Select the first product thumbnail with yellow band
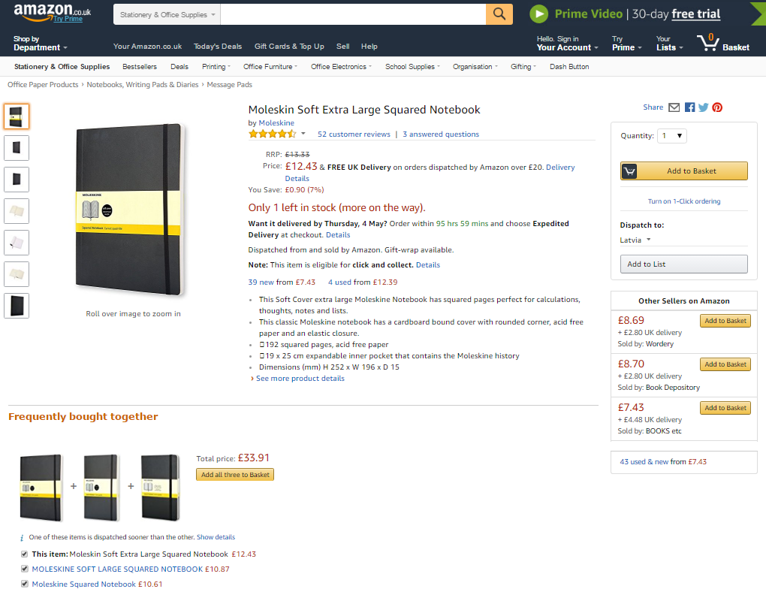 point(17,116)
